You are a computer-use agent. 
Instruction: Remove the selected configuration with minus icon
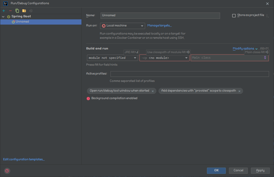coord(10,11)
